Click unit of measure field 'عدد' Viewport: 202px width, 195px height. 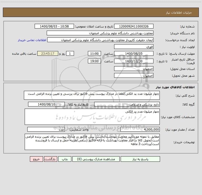pyautogui.click(x=46, y=129)
